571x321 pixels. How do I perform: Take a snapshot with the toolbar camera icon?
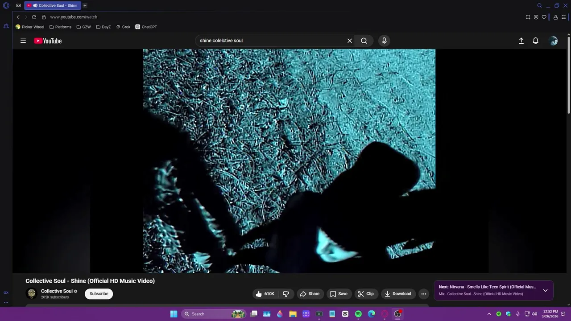point(528,17)
